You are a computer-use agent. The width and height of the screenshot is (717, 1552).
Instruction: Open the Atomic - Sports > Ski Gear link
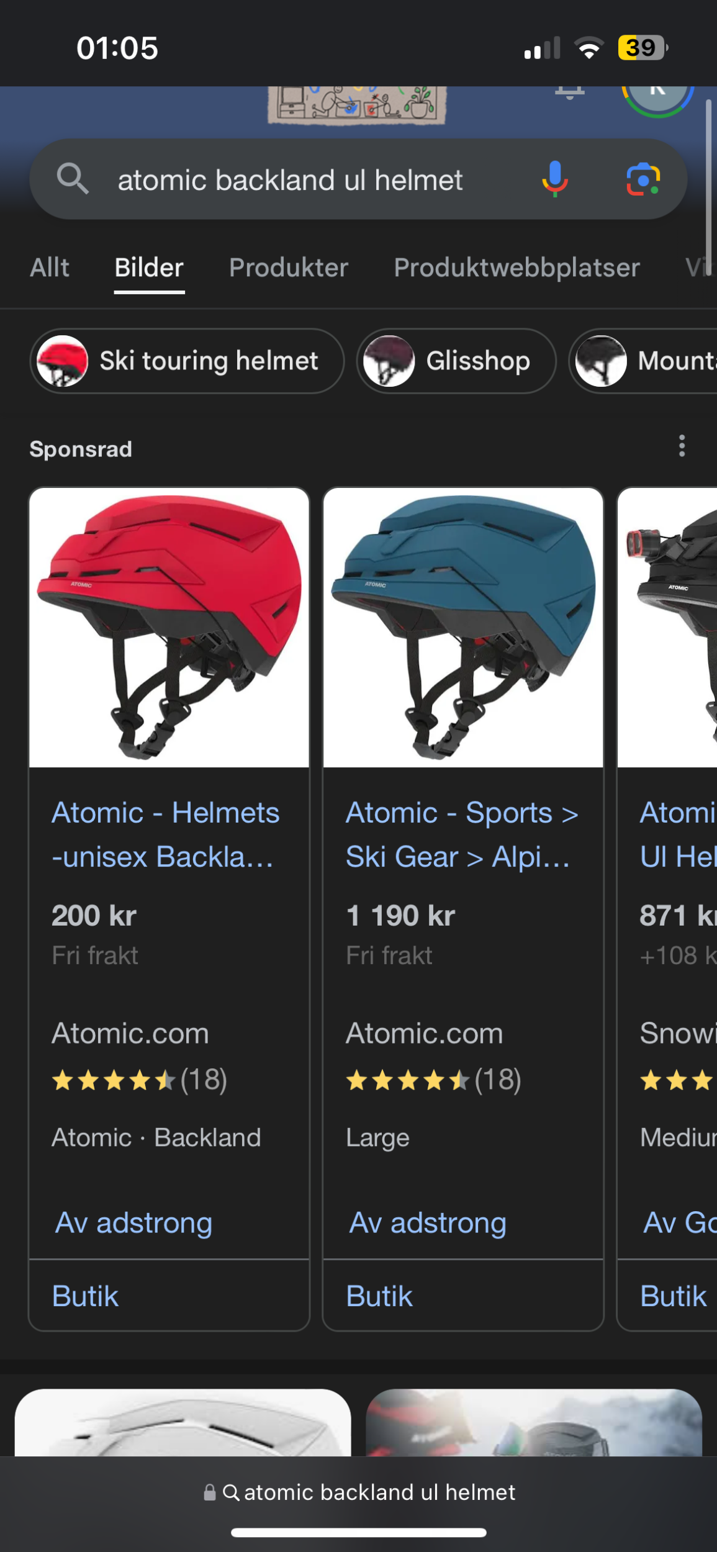coord(461,834)
